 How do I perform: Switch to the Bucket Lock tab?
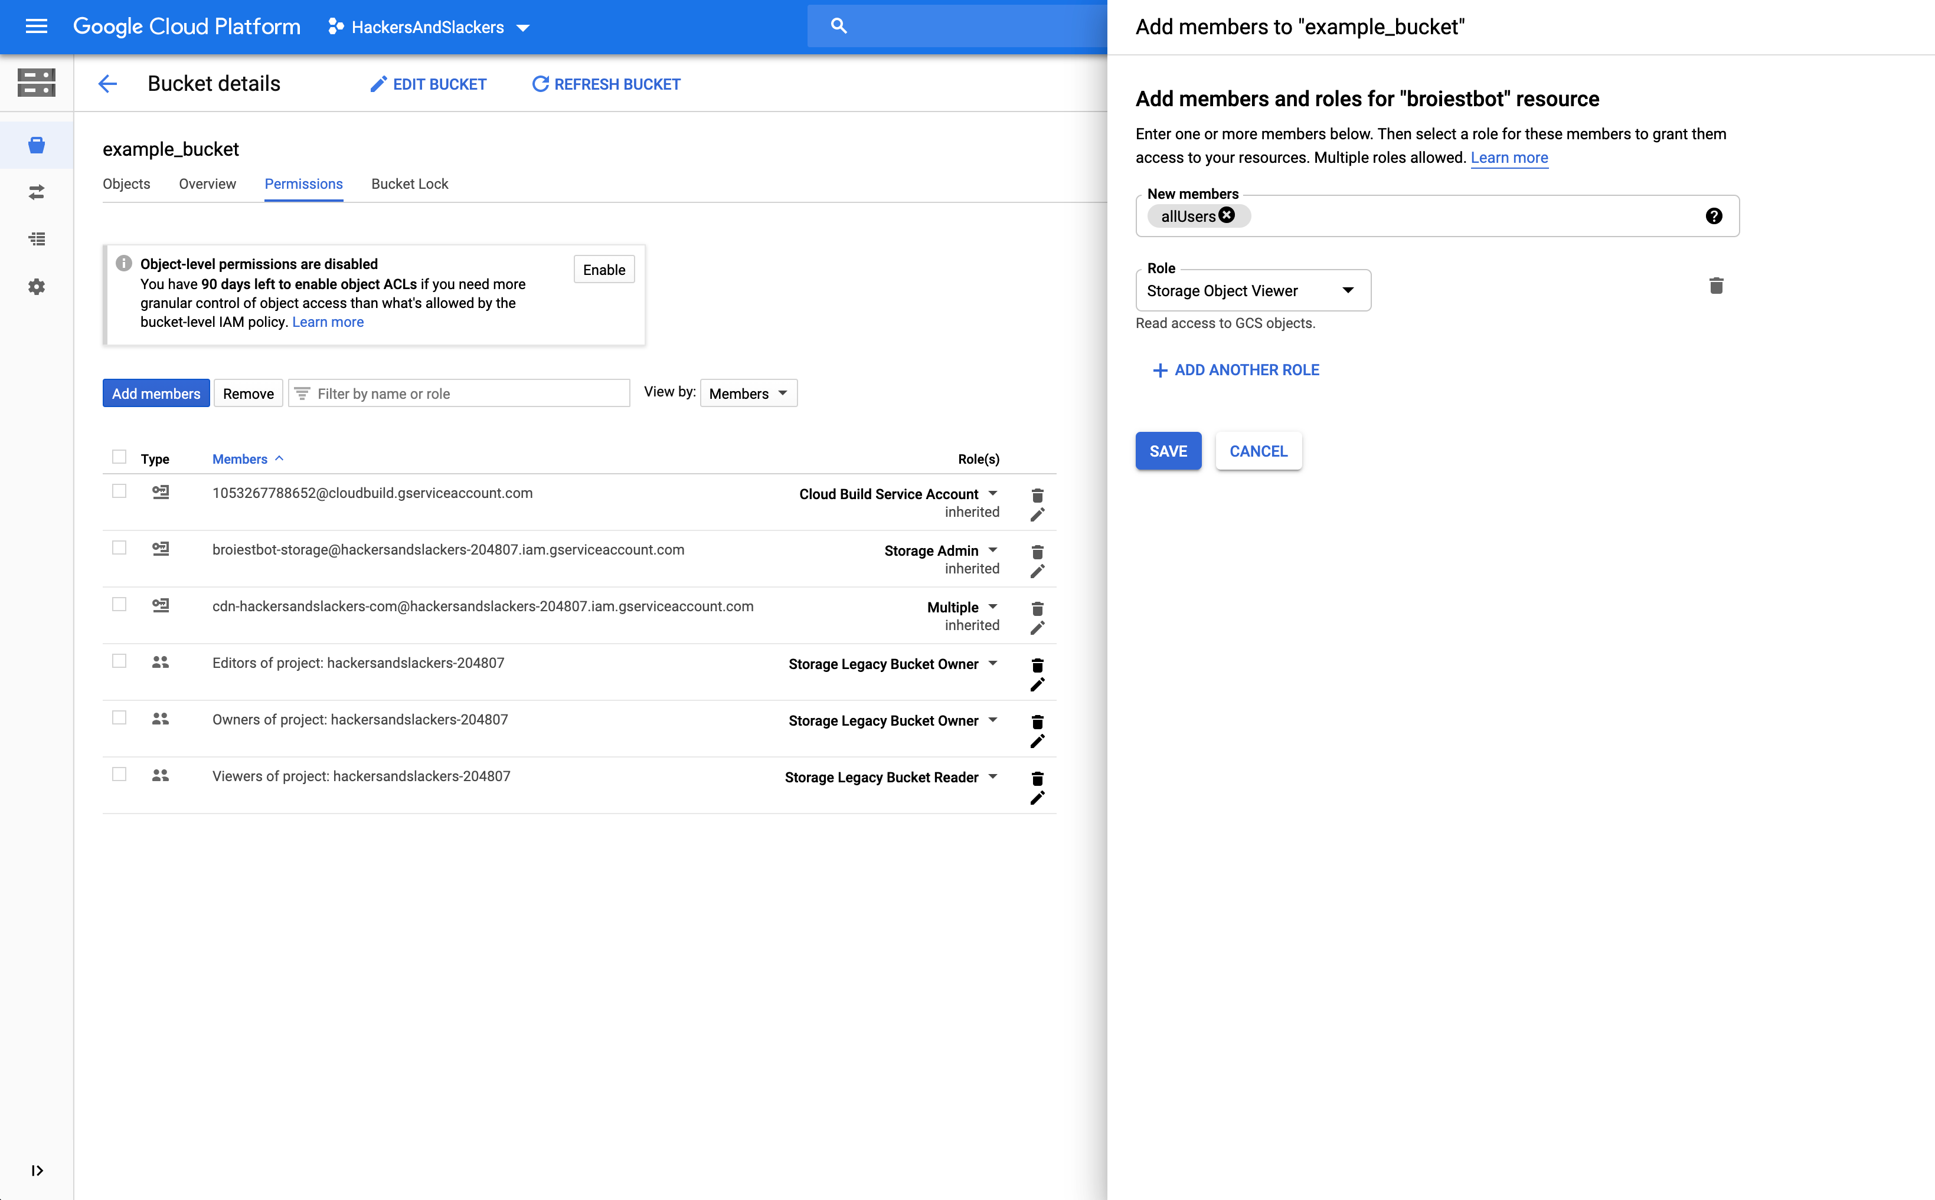(x=410, y=184)
